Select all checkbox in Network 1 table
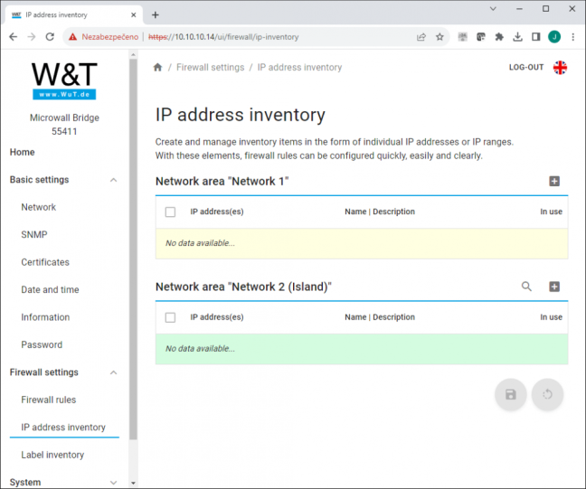 coord(170,212)
